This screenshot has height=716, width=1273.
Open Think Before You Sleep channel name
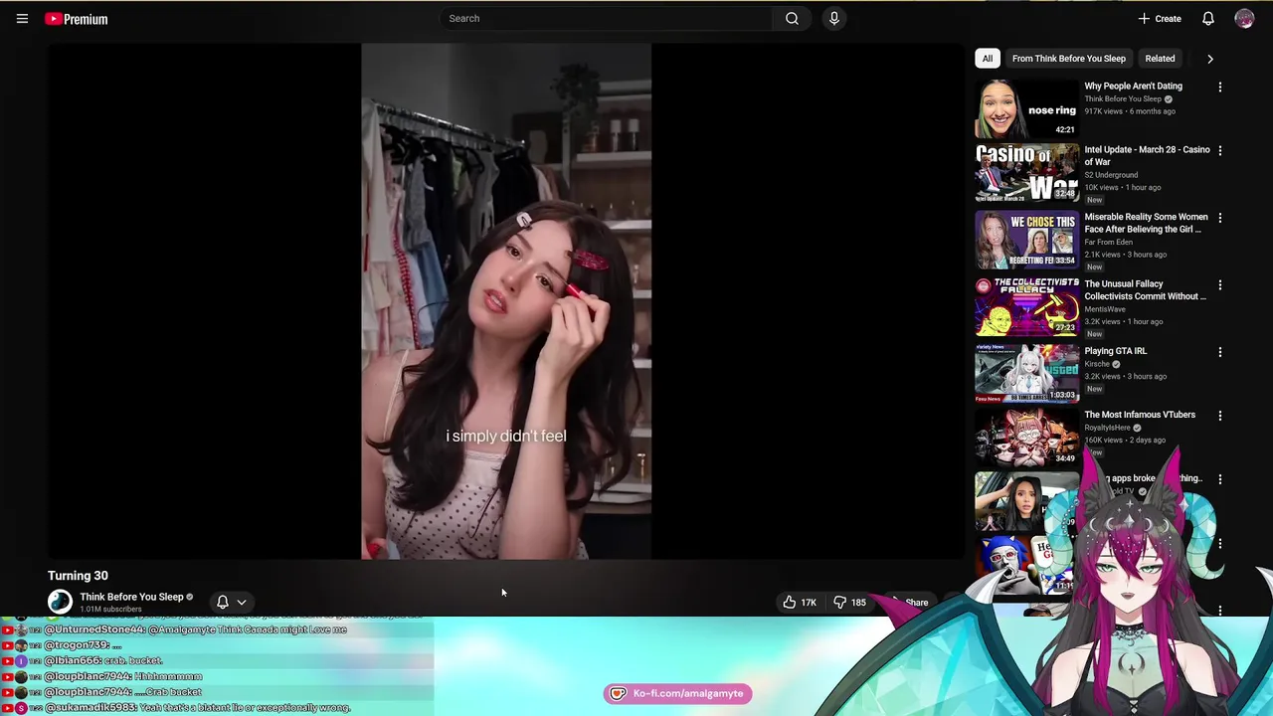(x=131, y=597)
